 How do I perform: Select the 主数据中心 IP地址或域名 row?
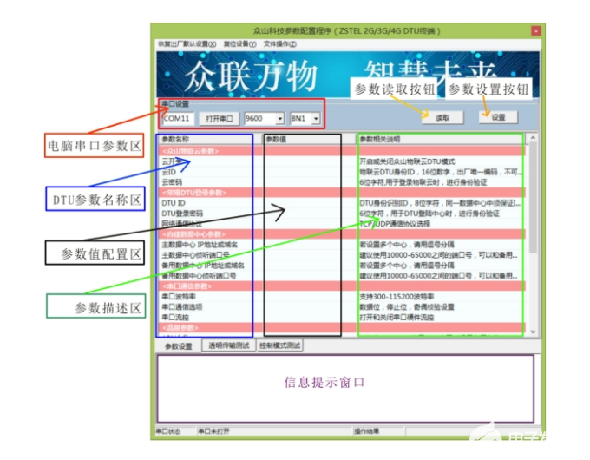(x=342, y=245)
